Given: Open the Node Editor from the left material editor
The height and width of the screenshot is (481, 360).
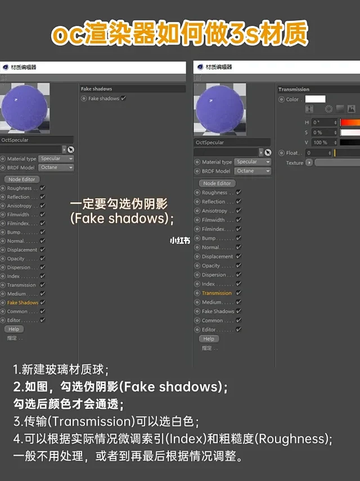Looking at the screenshot, I should pos(22,179).
